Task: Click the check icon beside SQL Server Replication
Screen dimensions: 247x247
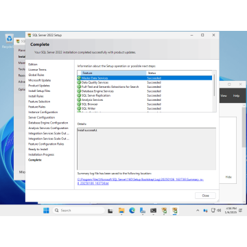Action: pyautogui.click(x=79, y=95)
